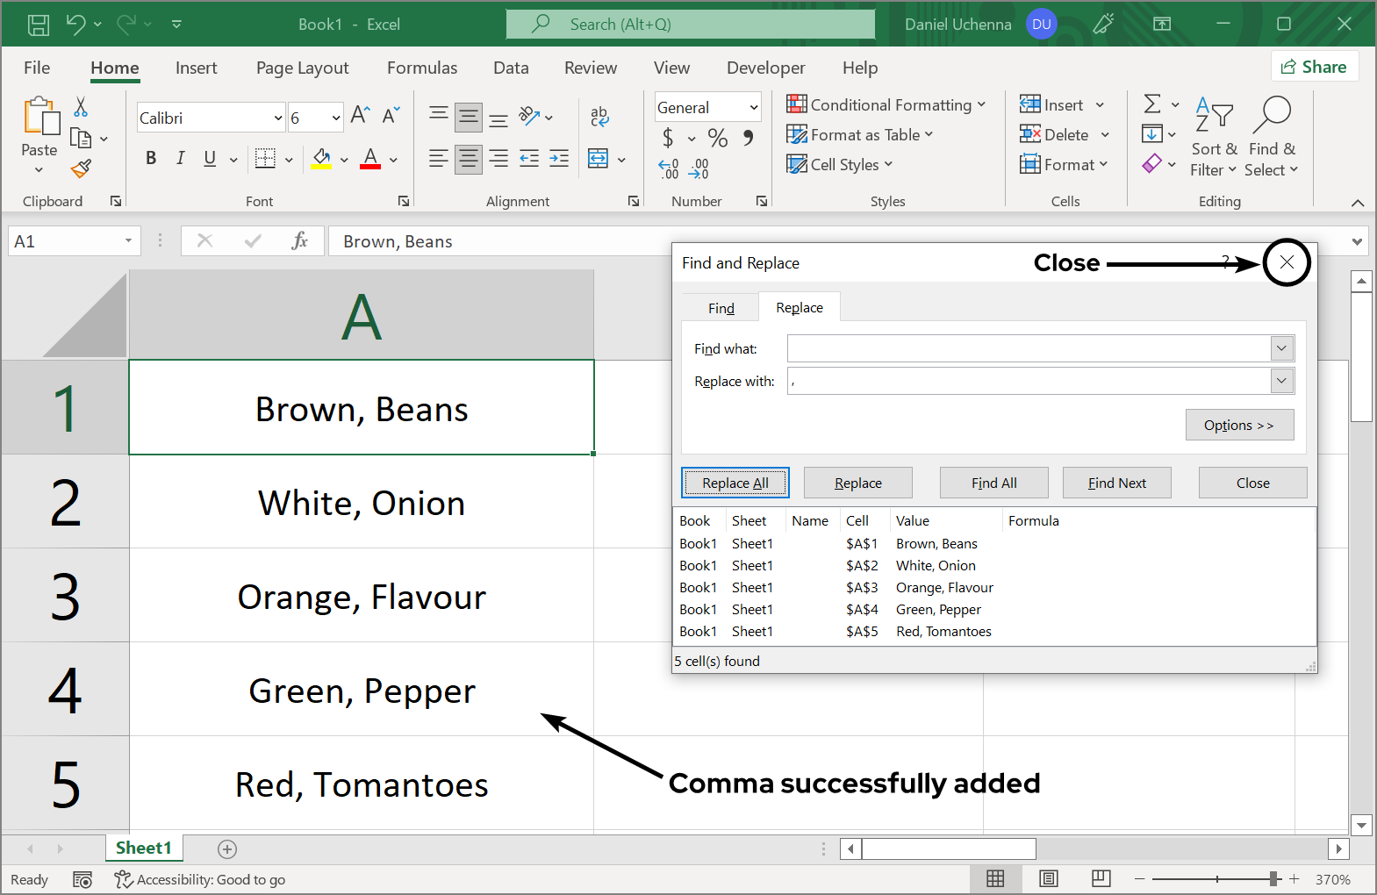
Task: Click the Save icon in title bar
Action: point(39,25)
